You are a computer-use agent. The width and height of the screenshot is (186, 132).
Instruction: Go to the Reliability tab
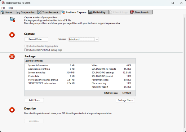tap(98, 12)
